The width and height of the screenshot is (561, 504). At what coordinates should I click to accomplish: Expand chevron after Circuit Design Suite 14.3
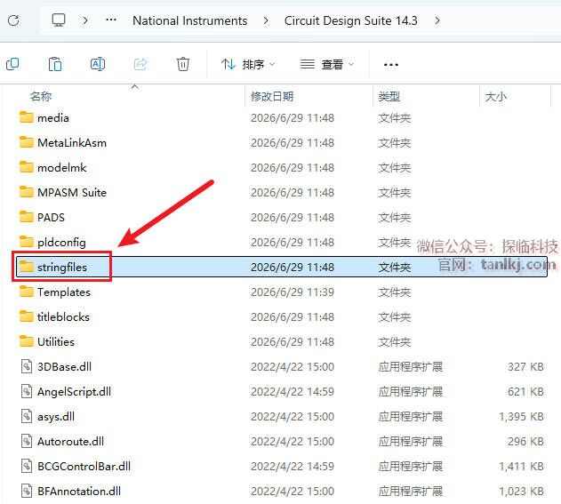click(437, 20)
